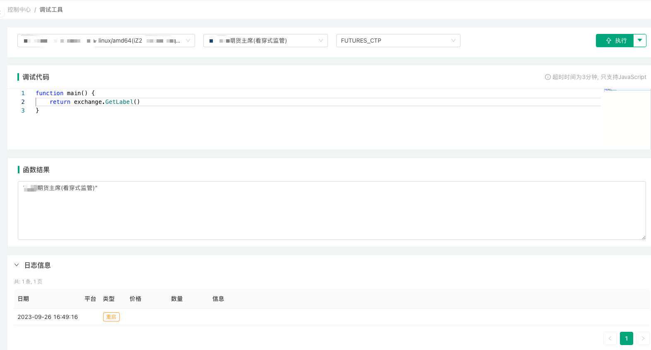Screen dimensions: 651x350
Task: Click the 重启 tag in log row
Action: click(111, 317)
